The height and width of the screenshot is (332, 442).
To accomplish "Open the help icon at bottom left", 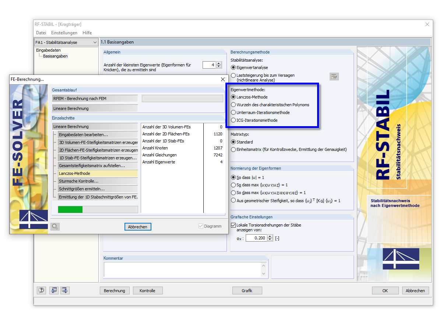I will pyautogui.click(x=41, y=290).
